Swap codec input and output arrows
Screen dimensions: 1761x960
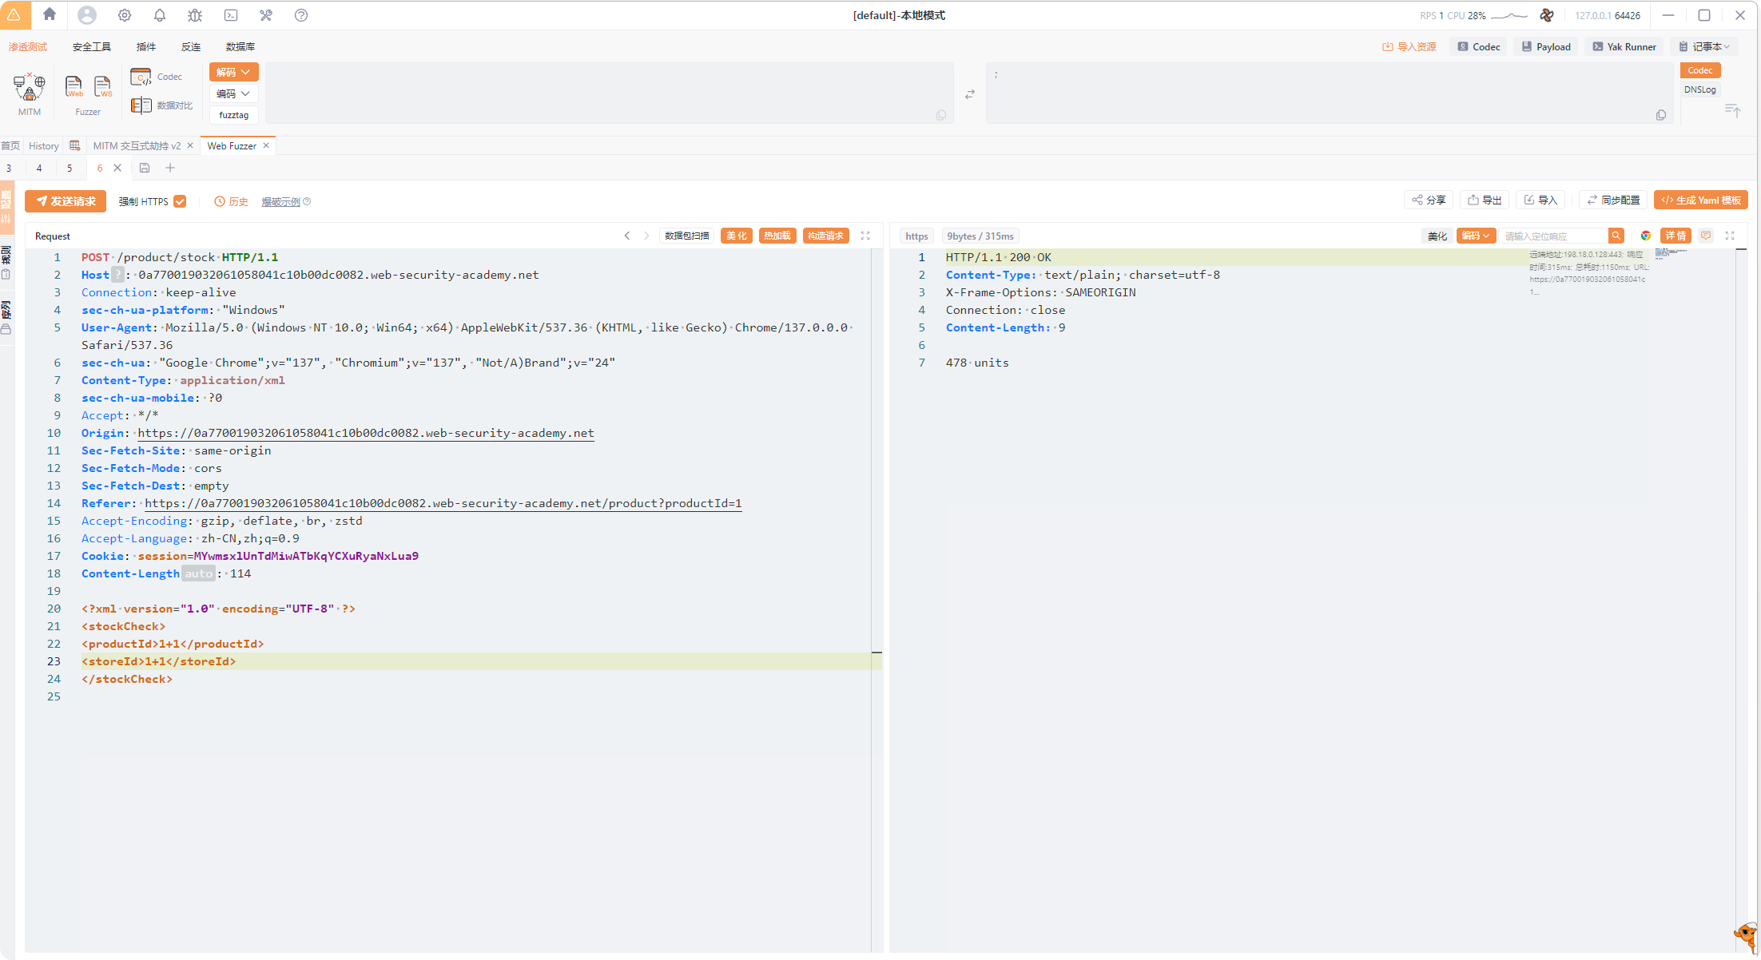click(970, 94)
